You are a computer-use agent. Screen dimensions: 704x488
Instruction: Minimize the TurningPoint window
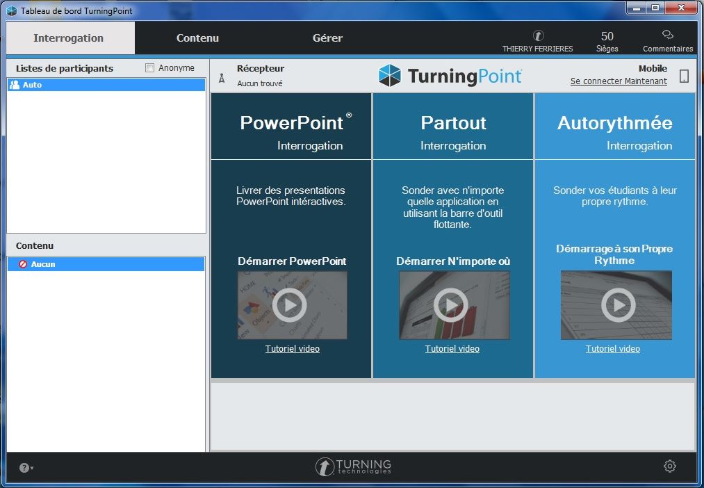pos(637,8)
